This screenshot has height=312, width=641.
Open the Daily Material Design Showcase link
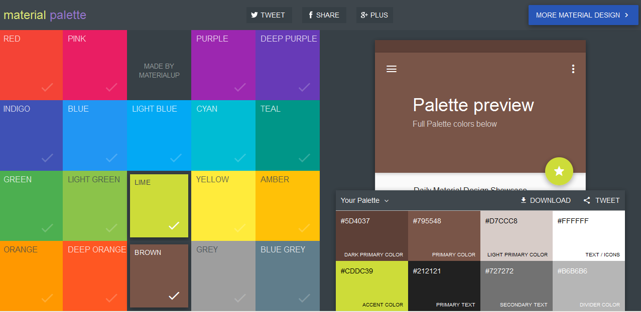469,190
